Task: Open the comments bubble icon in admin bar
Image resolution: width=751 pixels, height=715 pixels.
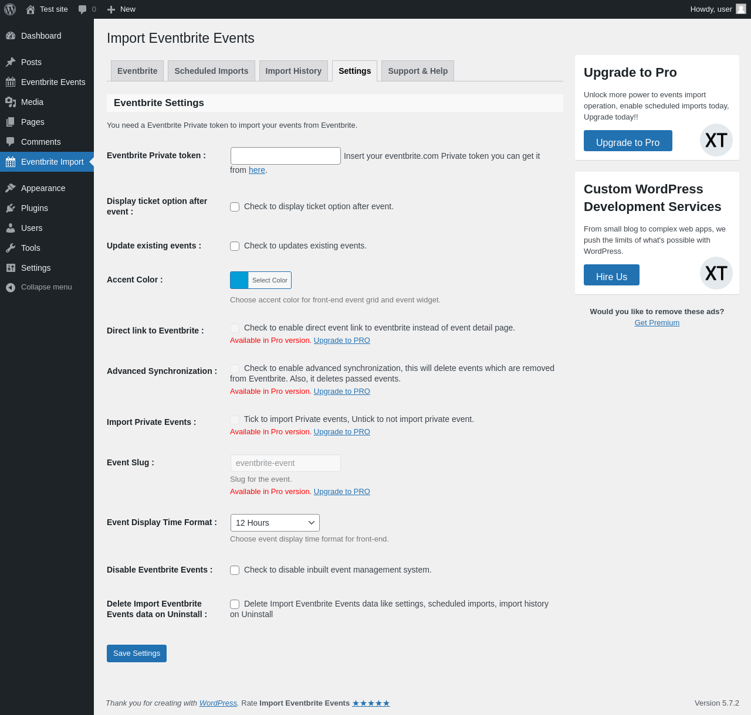Action: [x=83, y=9]
